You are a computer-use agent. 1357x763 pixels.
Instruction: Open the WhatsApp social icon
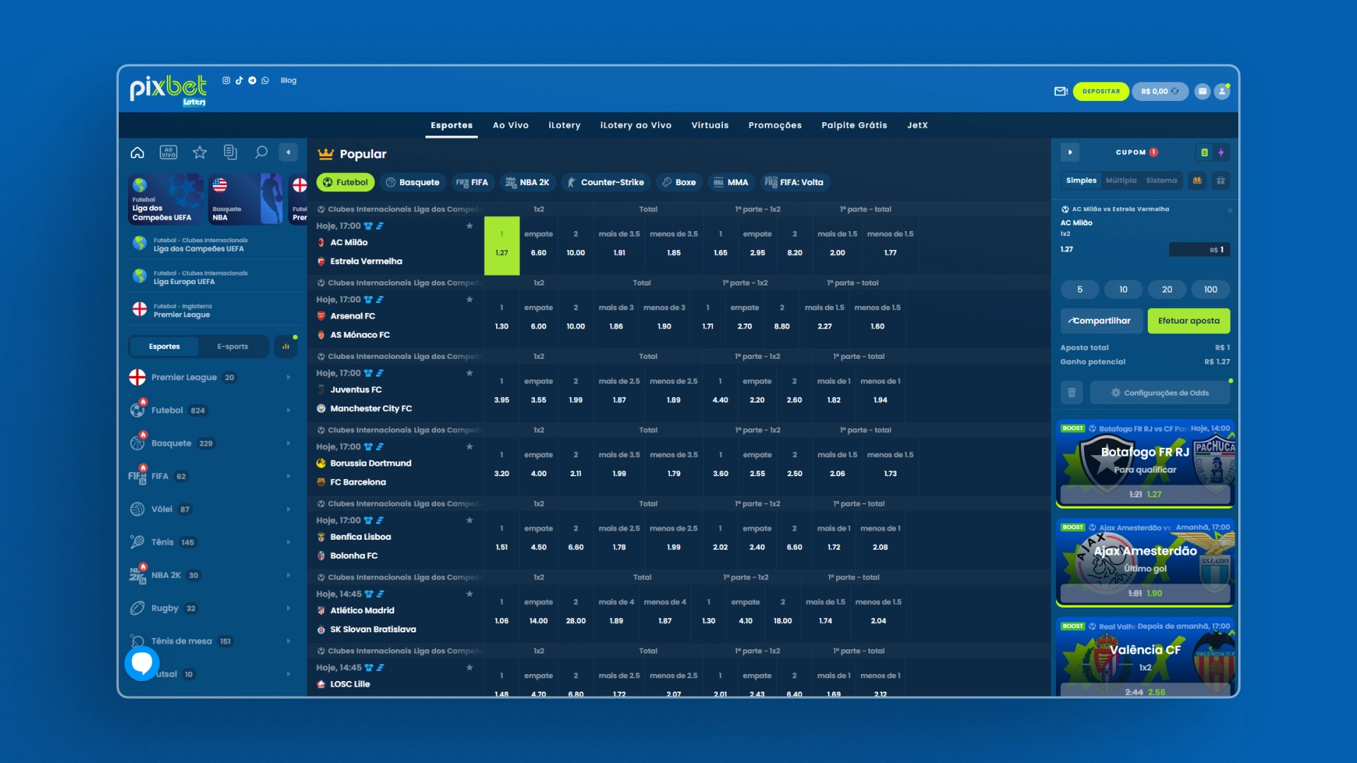click(265, 81)
